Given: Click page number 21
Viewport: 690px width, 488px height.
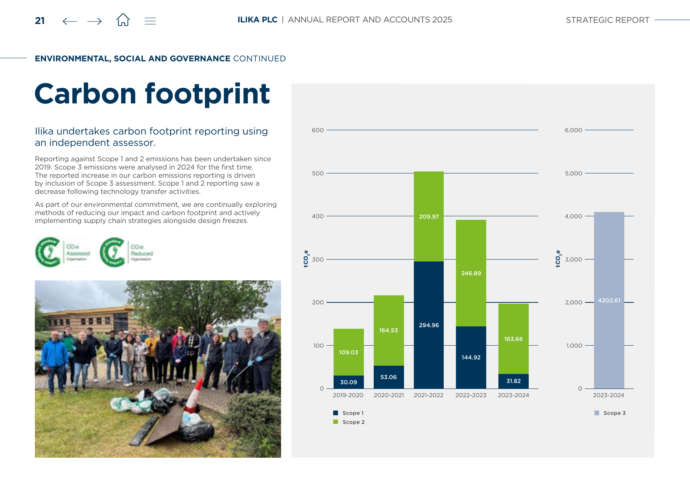Looking at the screenshot, I should (x=40, y=21).
